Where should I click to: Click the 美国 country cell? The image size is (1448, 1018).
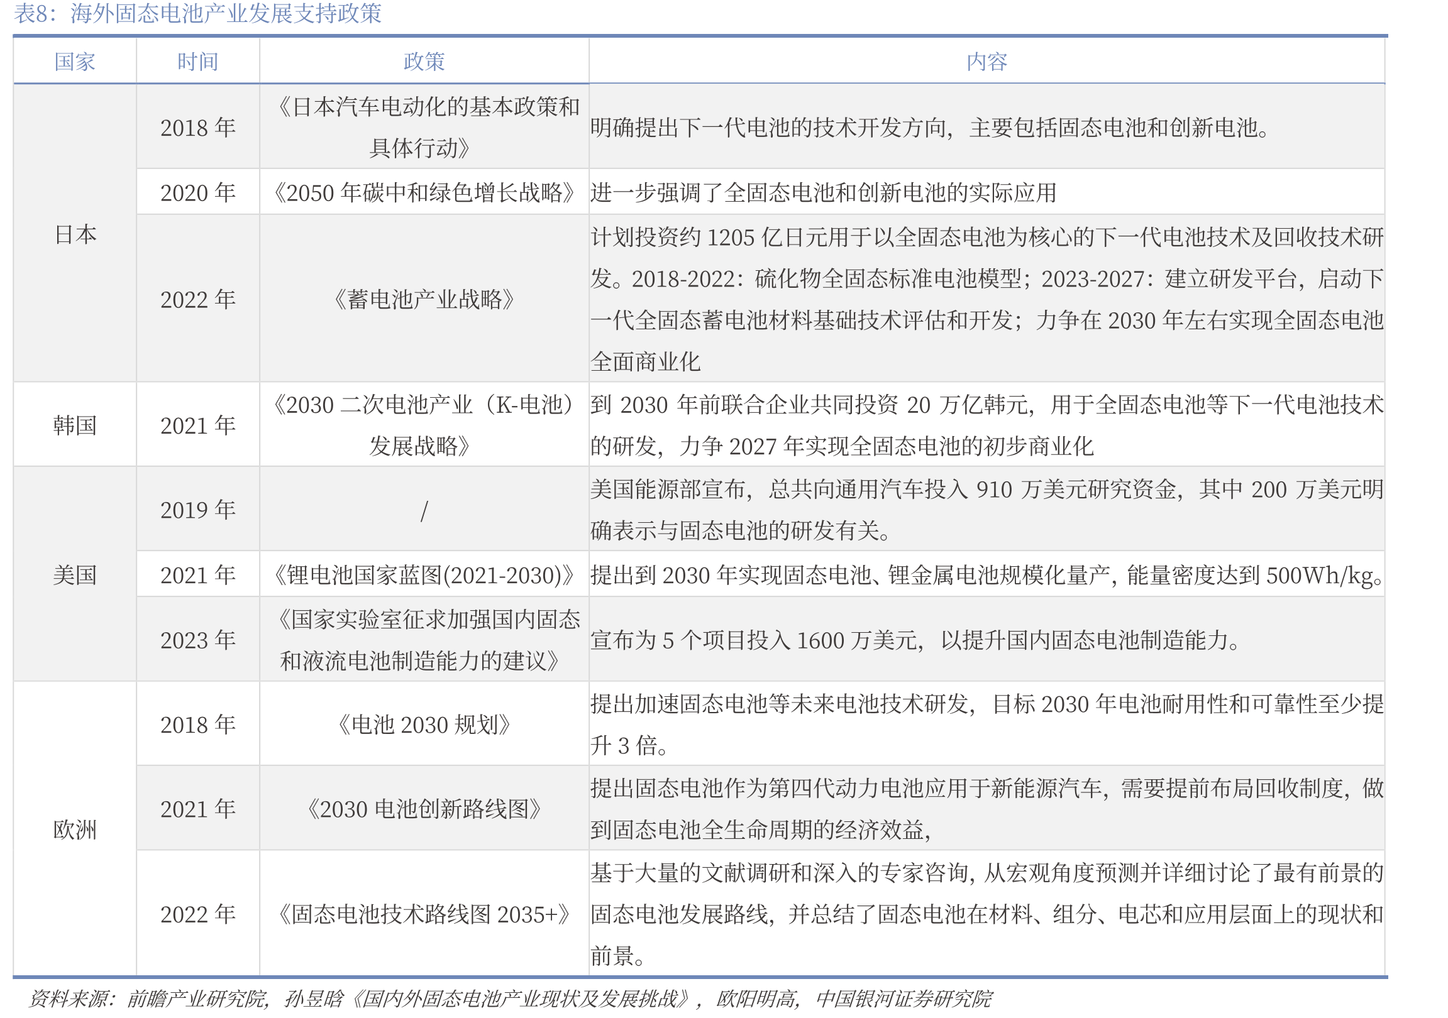(x=74, y=574)
